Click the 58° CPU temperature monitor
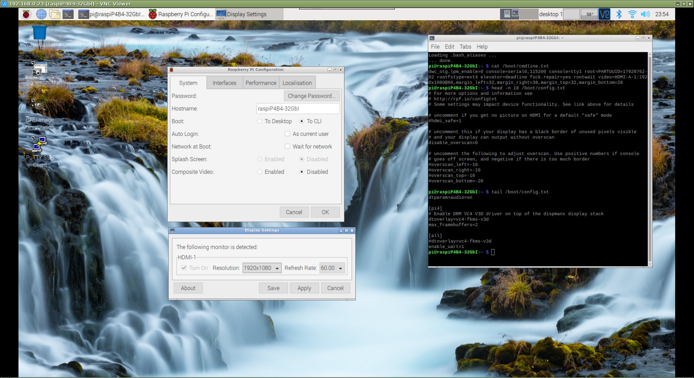The width and height of the screenshot is (694, 378). (589, 14)
